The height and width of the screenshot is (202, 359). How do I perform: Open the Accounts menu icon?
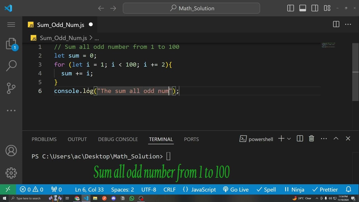pyautogui.click(x=11, y=151)
